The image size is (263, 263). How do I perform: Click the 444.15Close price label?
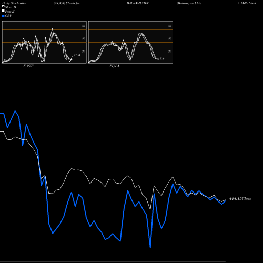pos(240,199)
